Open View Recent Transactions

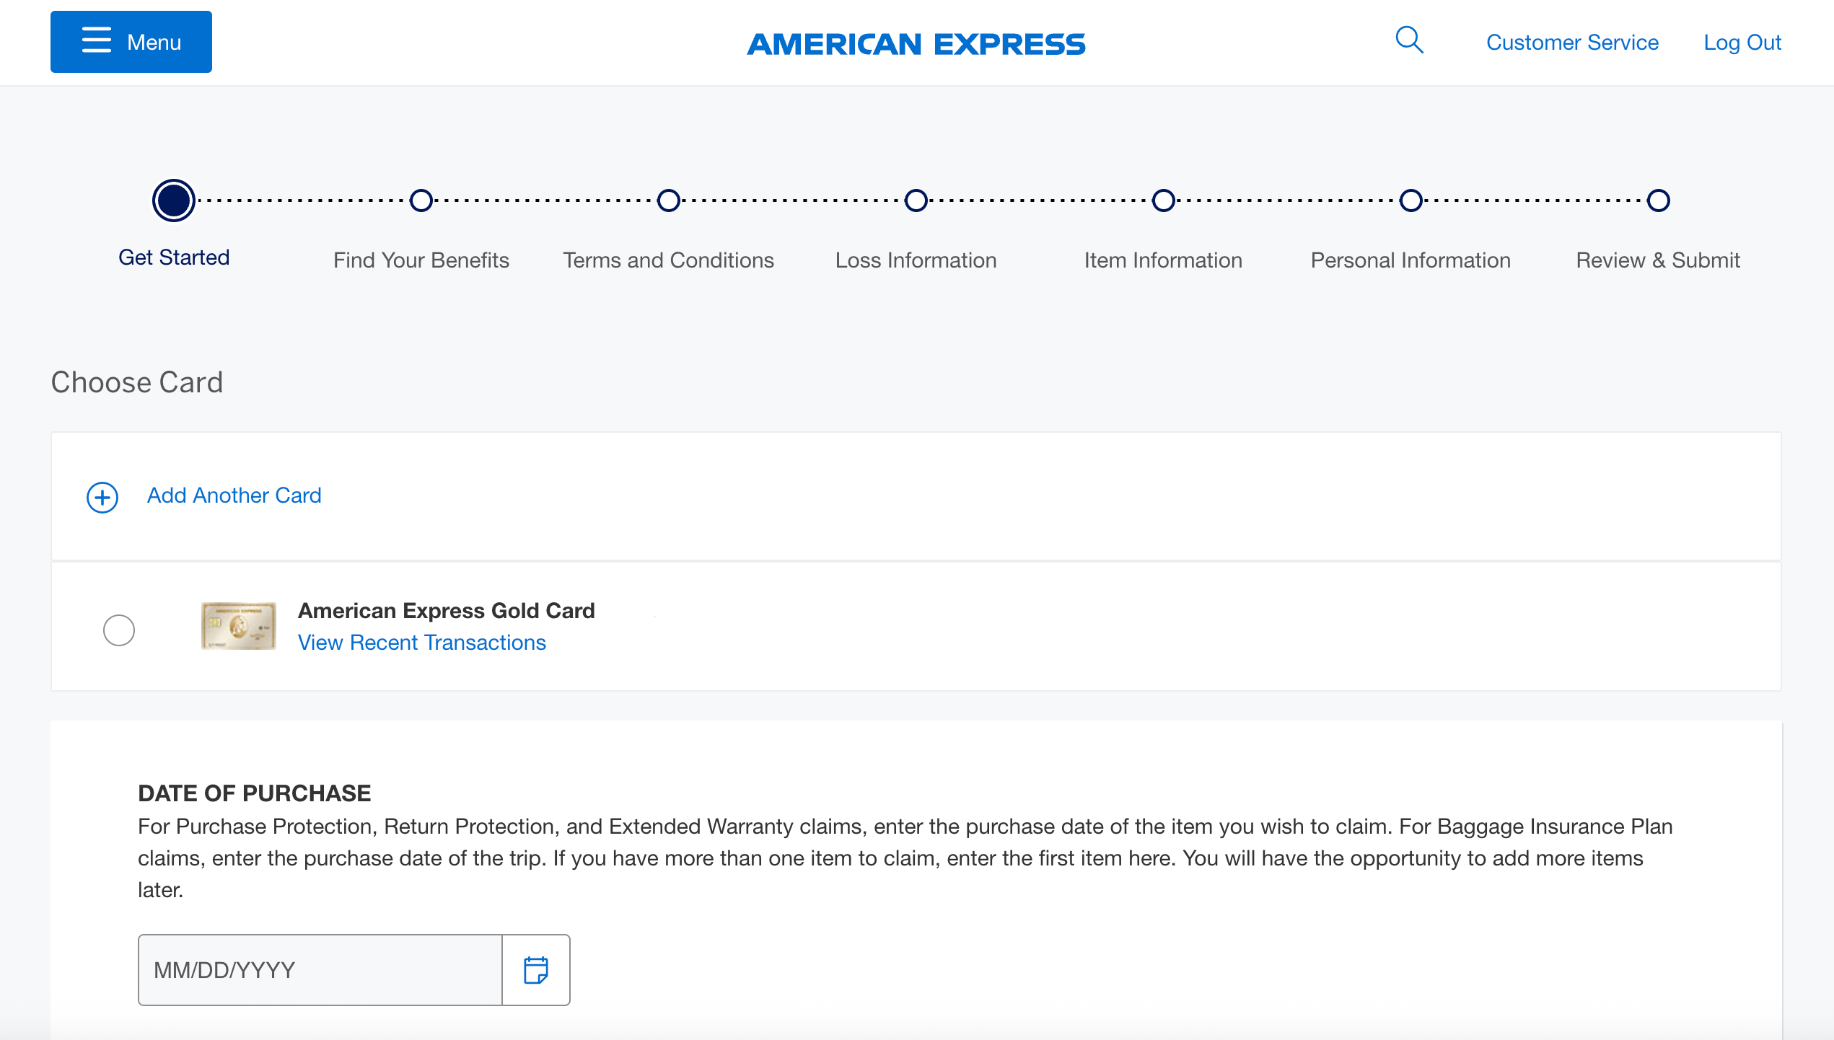click(421, 642)
